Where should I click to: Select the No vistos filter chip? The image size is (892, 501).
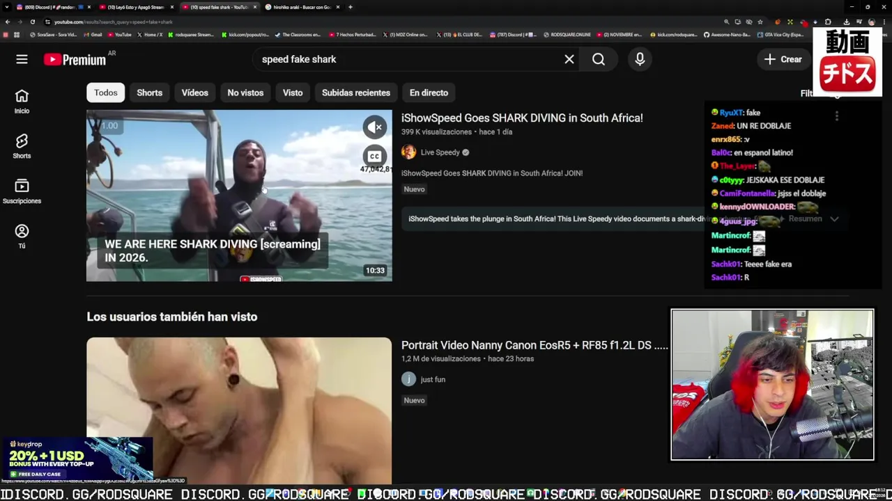tap(245, 93)
